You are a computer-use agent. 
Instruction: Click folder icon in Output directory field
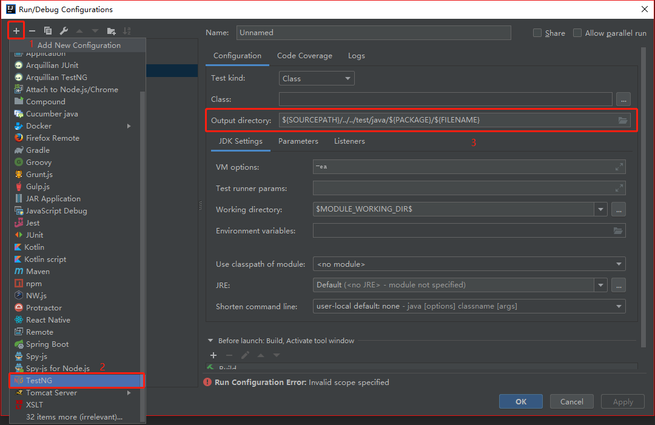tap(622, 120)
